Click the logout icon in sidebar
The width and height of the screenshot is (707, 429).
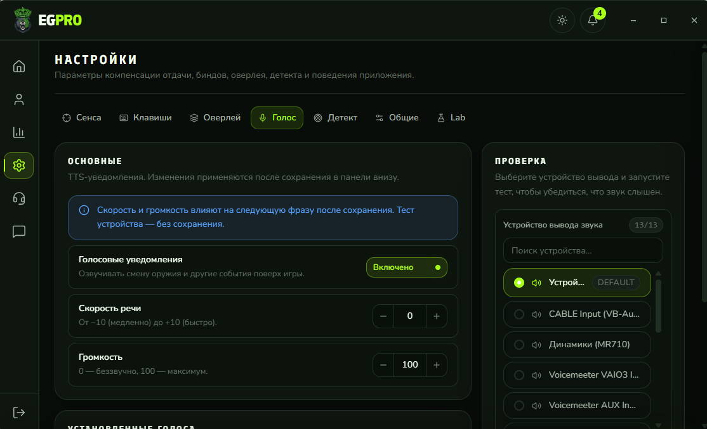(19, 413)
